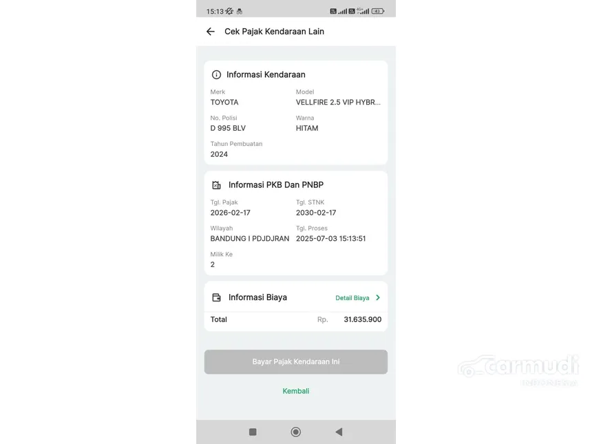Tap the calendar icon beside Informasi PKB
Image resolution: width=592 pixels, height=444 pixels.
216,185
